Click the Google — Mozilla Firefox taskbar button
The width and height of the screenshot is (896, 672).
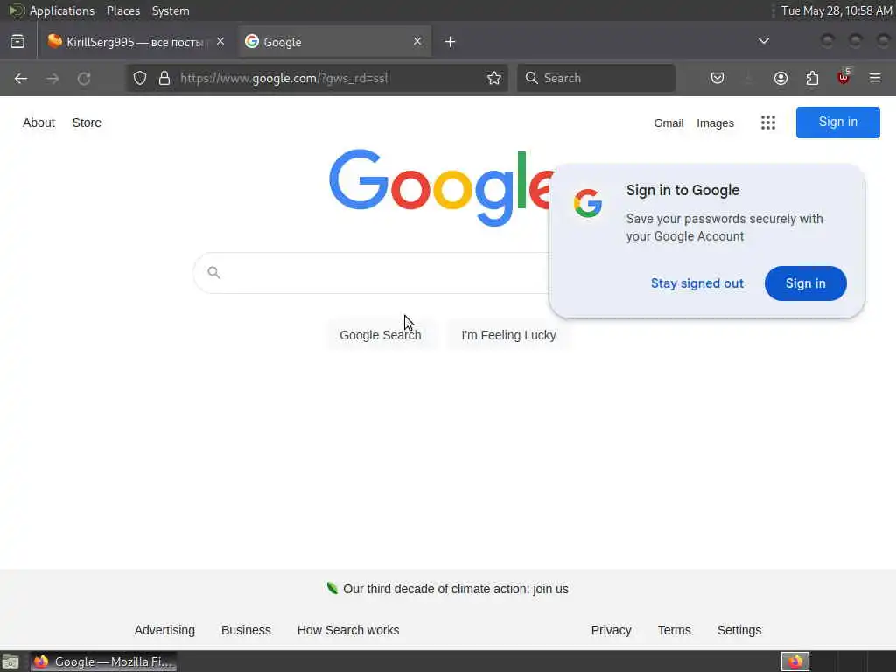point(103,661)
